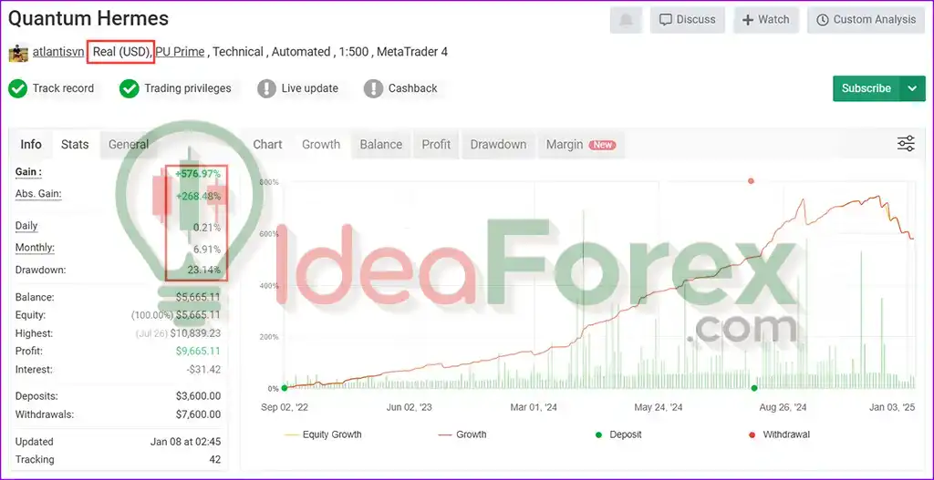Open the Custom Analysis options
The image size is (934, 480).
tap(865, 20)
